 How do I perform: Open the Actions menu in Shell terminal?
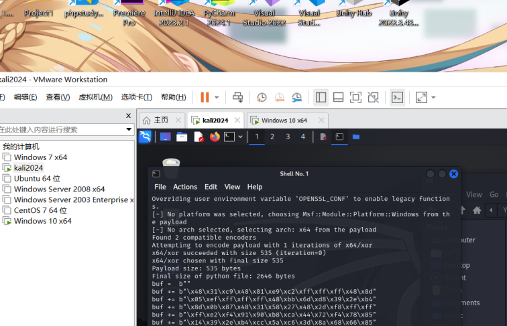[185, 187]
